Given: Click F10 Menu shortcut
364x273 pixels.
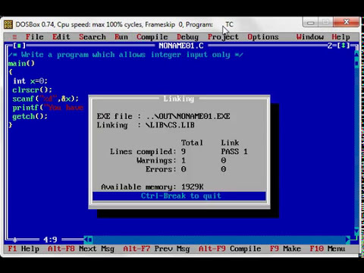Looking at the screenshot, I should [328, 249].
